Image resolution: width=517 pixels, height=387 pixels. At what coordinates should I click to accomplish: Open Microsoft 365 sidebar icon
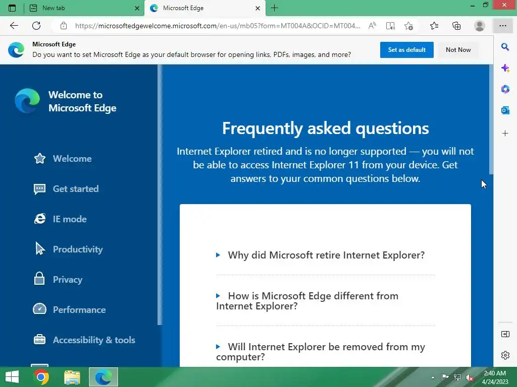point(505,89)
